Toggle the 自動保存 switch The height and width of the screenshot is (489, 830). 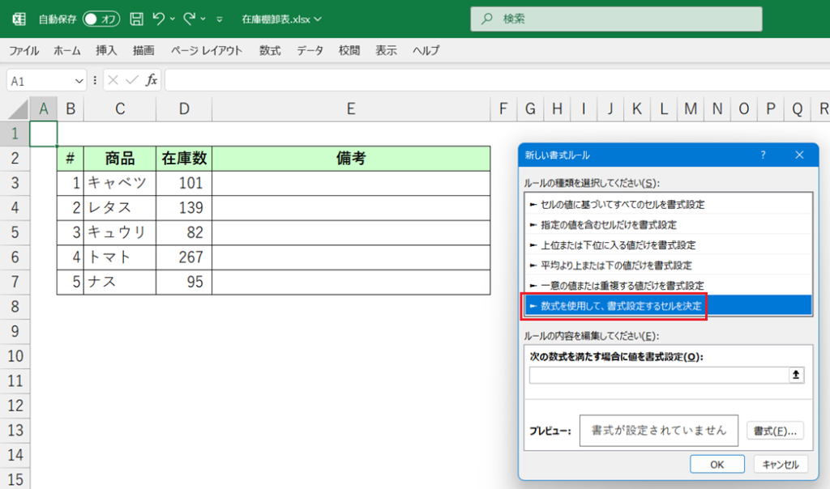(101, 19)
